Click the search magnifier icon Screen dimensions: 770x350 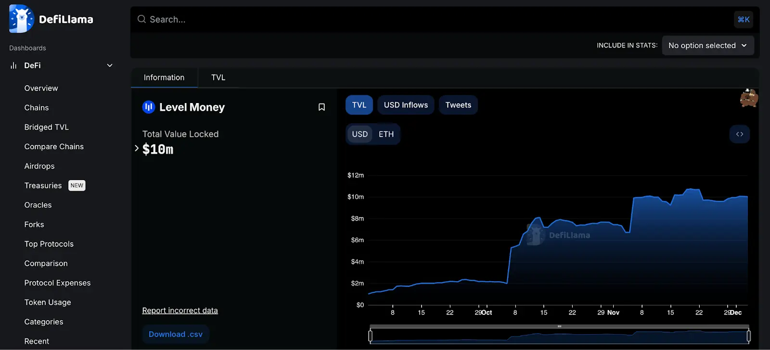tap(141, 19)
